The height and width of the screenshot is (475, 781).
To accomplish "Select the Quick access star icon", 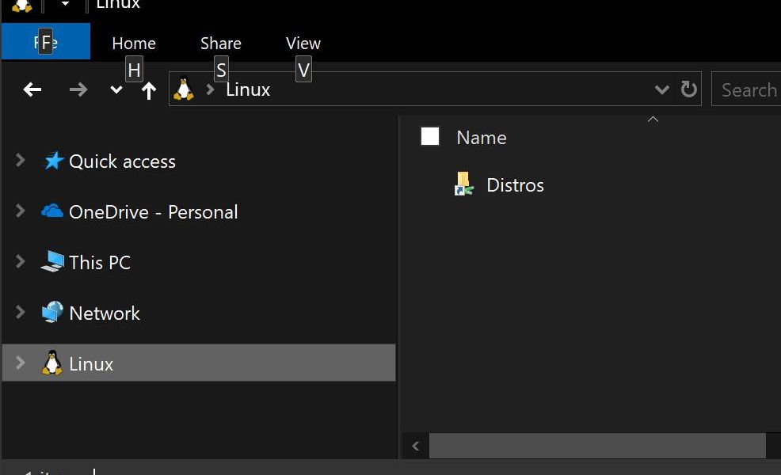I will (51, 161).
